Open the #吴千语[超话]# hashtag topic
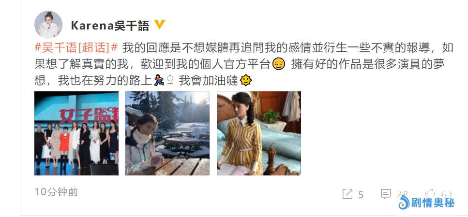This screenshot has width=468, height=217. 76,48
